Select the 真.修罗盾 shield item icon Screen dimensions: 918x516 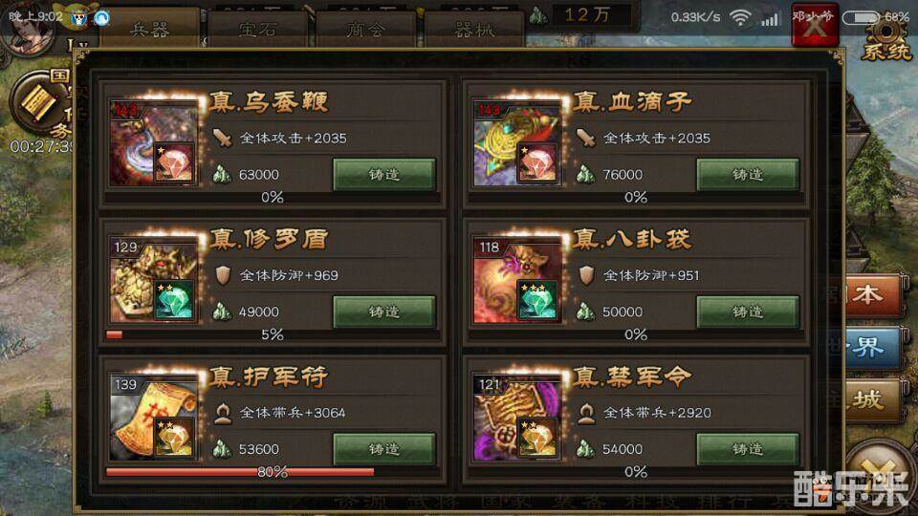154,280
